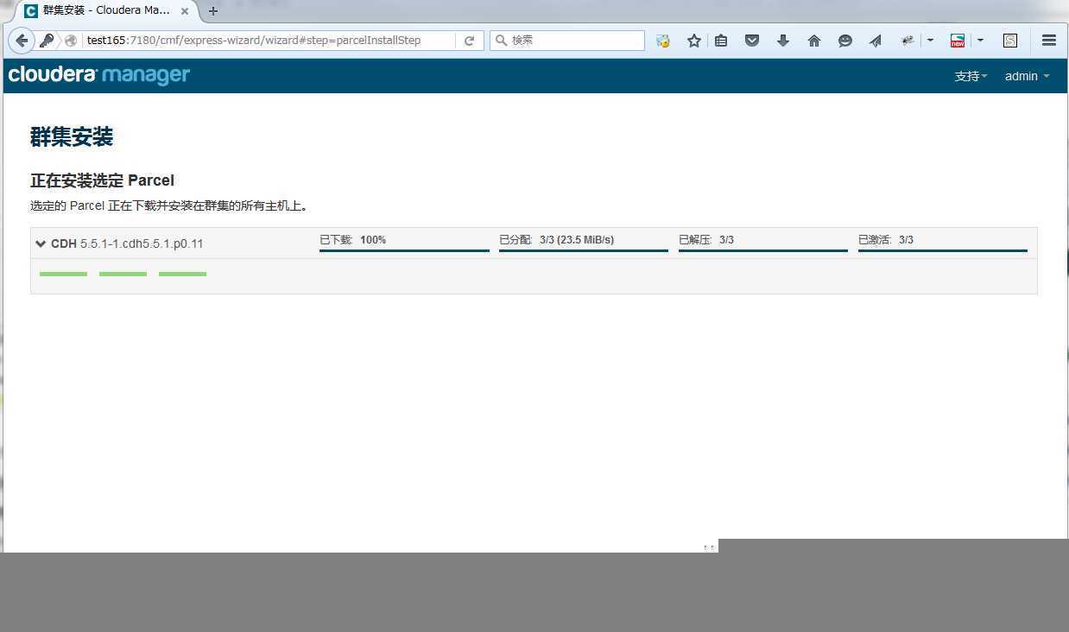Click the 群集安装 page heading
This screenshot has height=632, width=1069.
click(x=72, y=136)
